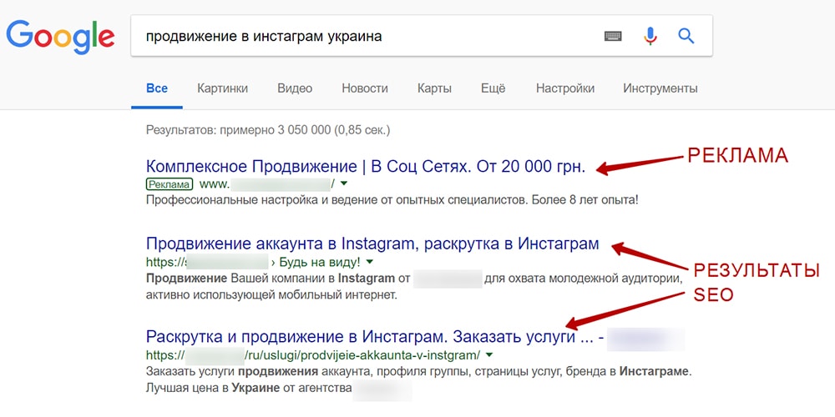The image size is (835, 417).
Task: Click the blue magnifier search icon
Action: coord(686,36)
